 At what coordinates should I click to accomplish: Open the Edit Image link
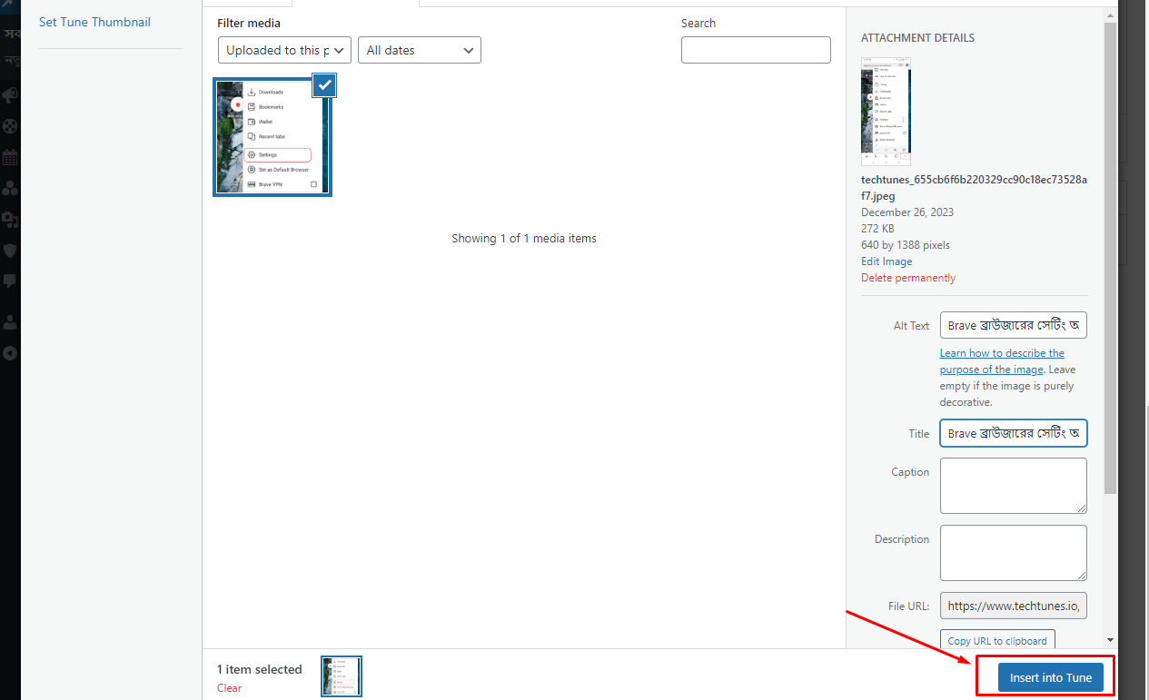(887, 261)
